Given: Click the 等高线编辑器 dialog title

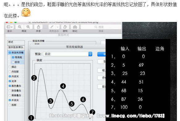Looking at the screenshot, I should click(74, 47).
